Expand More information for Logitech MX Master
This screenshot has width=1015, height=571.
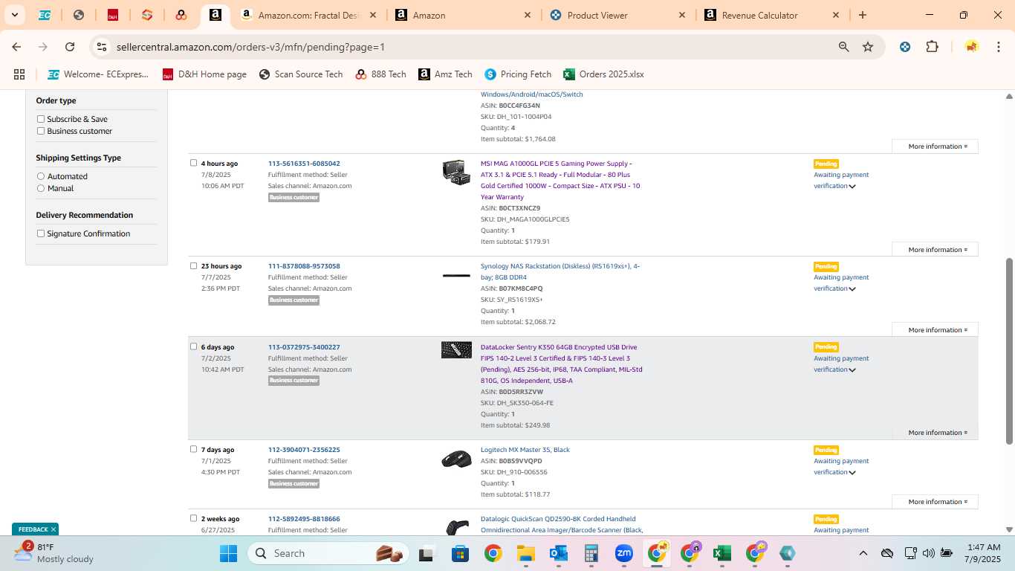(935, 502)
